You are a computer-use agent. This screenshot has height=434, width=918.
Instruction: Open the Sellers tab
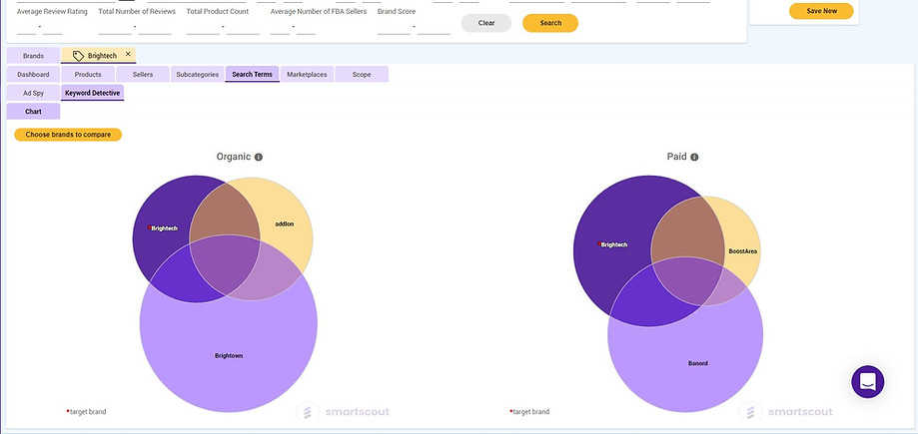click(143, 74)
